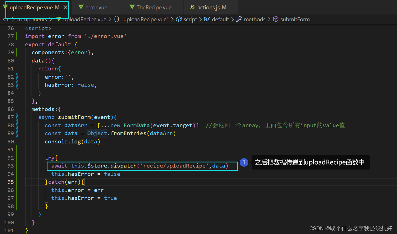Click the './error.vue' import path
397x234 pixels.
(106, 36)
